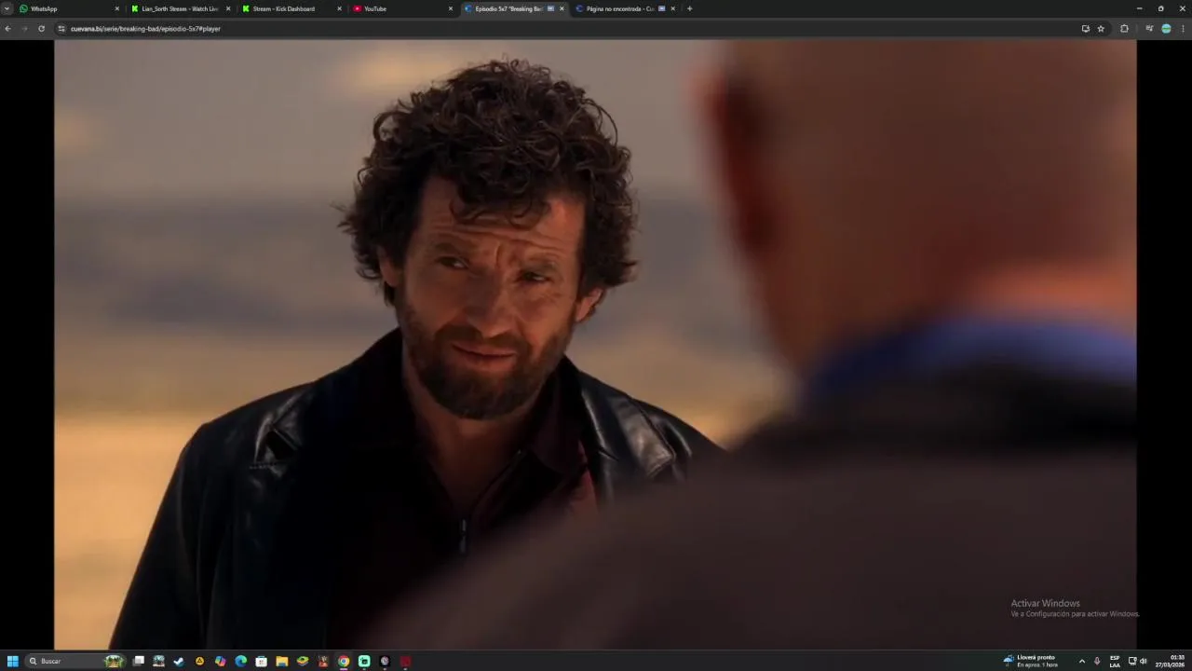This screenshot has height=671, width=1192.
Task: Open the tab search dropdown arrow
Action: coord(7,8)
